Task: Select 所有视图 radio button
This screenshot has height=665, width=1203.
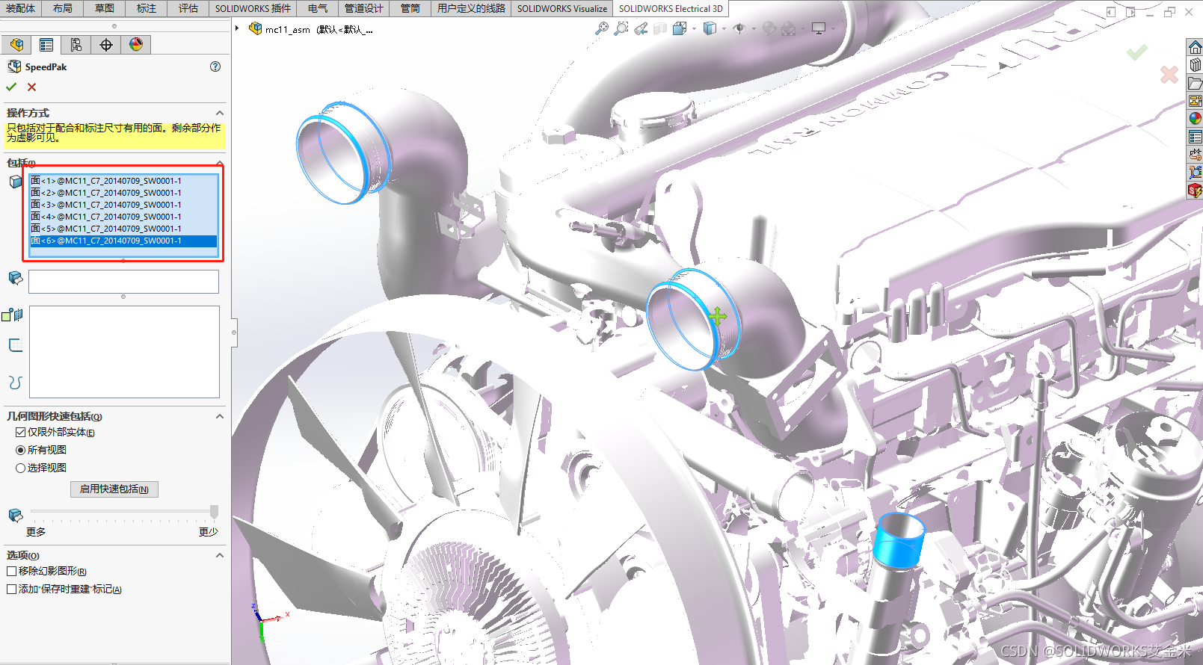Action: [20, 450]
